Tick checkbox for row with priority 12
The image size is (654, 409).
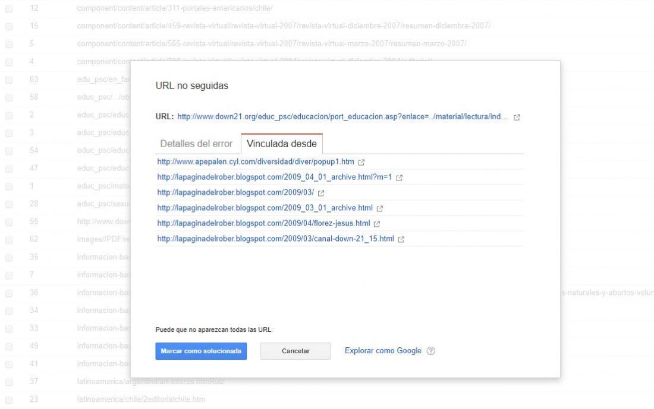click(x=9, y=8)
